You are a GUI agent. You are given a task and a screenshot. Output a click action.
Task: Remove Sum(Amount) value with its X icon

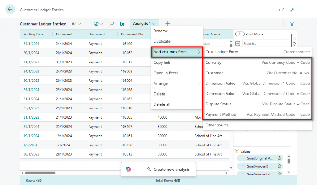pyautogui.click(x=279, y=166)
